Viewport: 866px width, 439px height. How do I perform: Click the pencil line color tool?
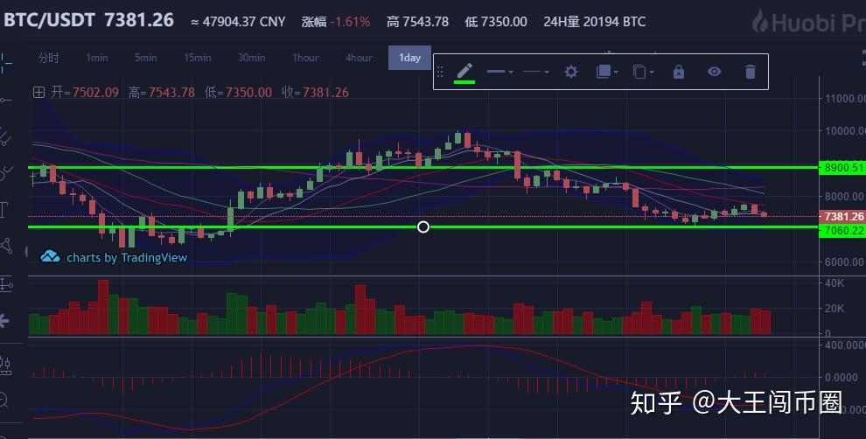click(x=464, y=71)
